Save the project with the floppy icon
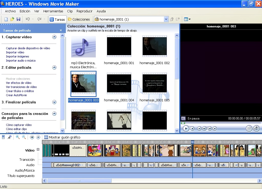 coord(18,19)
